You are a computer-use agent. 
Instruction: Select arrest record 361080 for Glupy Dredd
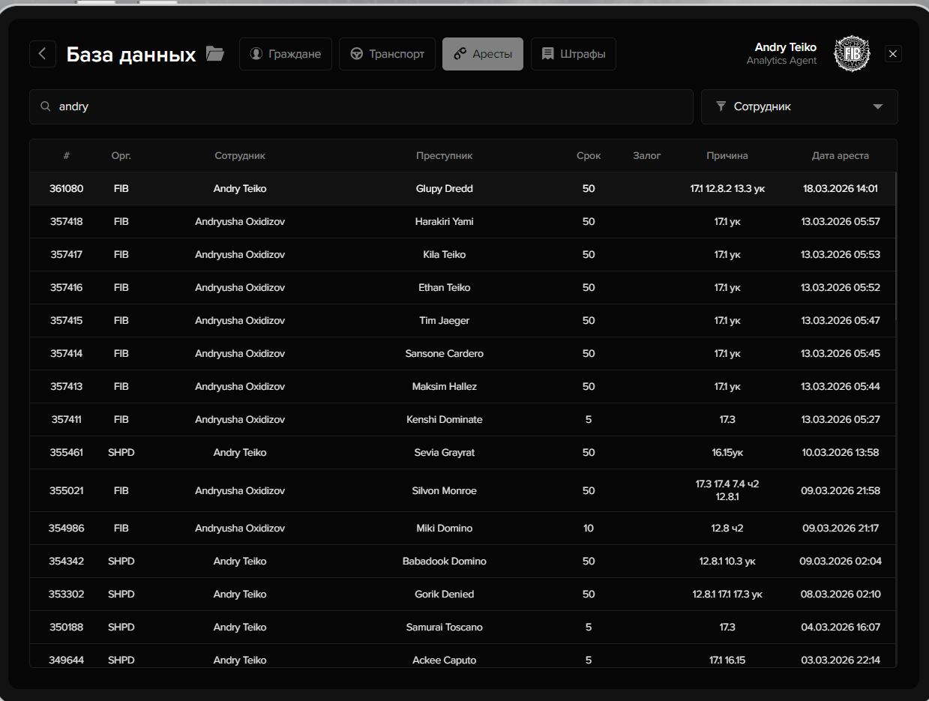(444, 189)
